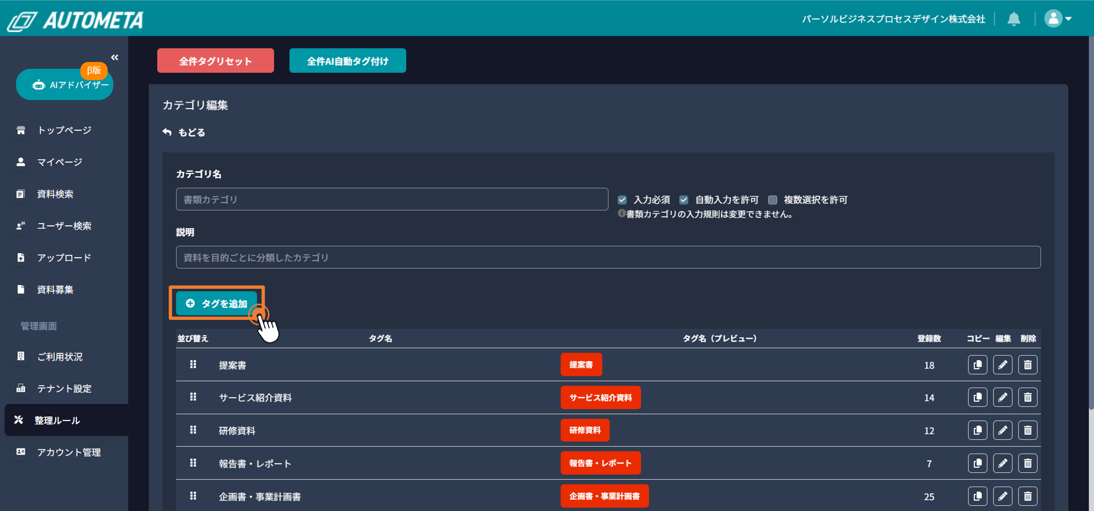Grab the reorder handle for 研修資料
Screen dimensions: 1094x511
click(x=193, y=431)
